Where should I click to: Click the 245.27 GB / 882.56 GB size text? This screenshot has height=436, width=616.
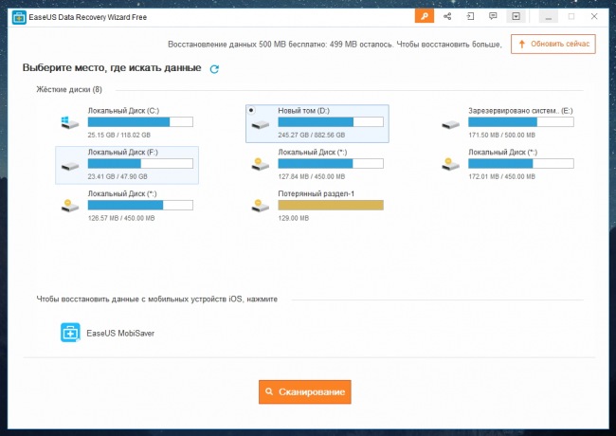312,136
